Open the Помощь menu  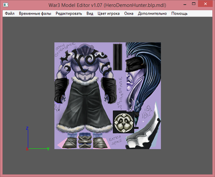[x=179, y=14]
